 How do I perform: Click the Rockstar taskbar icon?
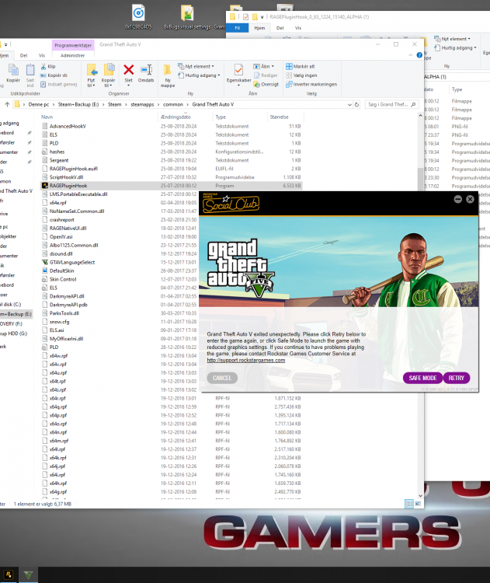click(x=9, y=574)
